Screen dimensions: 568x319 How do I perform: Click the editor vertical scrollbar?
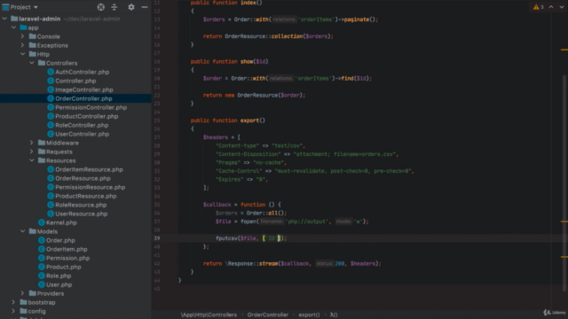click(x=564, y=183)
